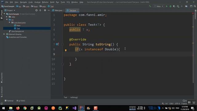
Task: Collapse all in Project panel
Action: 40,10
